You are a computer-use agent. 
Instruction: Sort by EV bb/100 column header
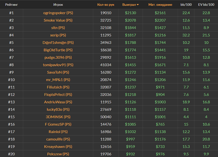tap(206, 5)
